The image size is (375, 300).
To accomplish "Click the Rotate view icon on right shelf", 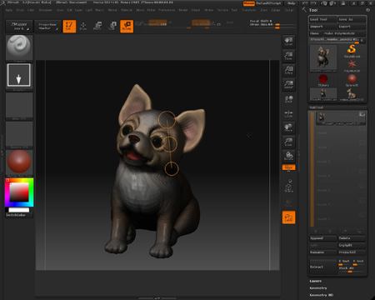I will pyautogui.click(x=288, y=156).
